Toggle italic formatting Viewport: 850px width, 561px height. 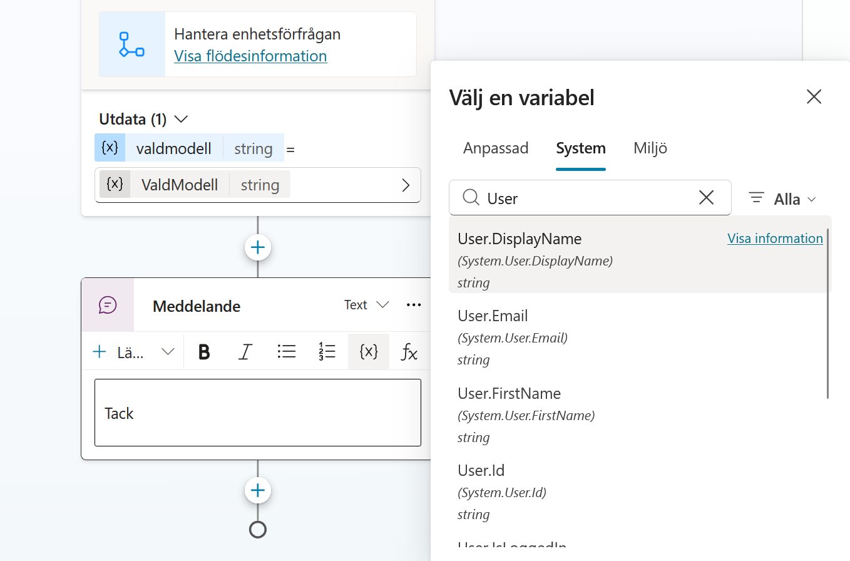[245, 352]
